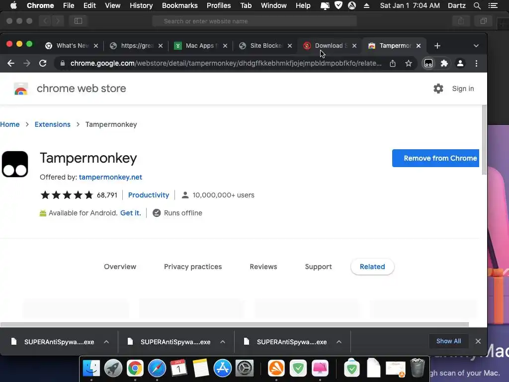Open System Preferences from the Dock

tap(245, 369)
